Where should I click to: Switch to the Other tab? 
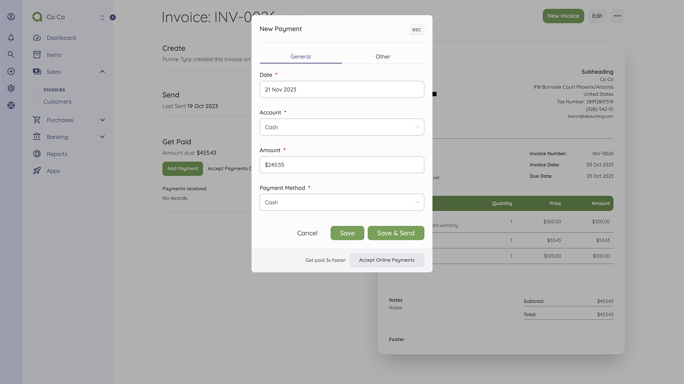(383, 56)
